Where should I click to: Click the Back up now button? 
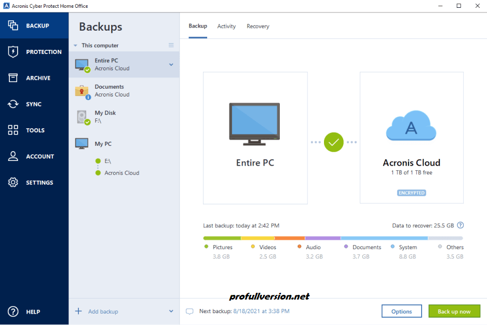pyautogui.click(x=454, y=311)
